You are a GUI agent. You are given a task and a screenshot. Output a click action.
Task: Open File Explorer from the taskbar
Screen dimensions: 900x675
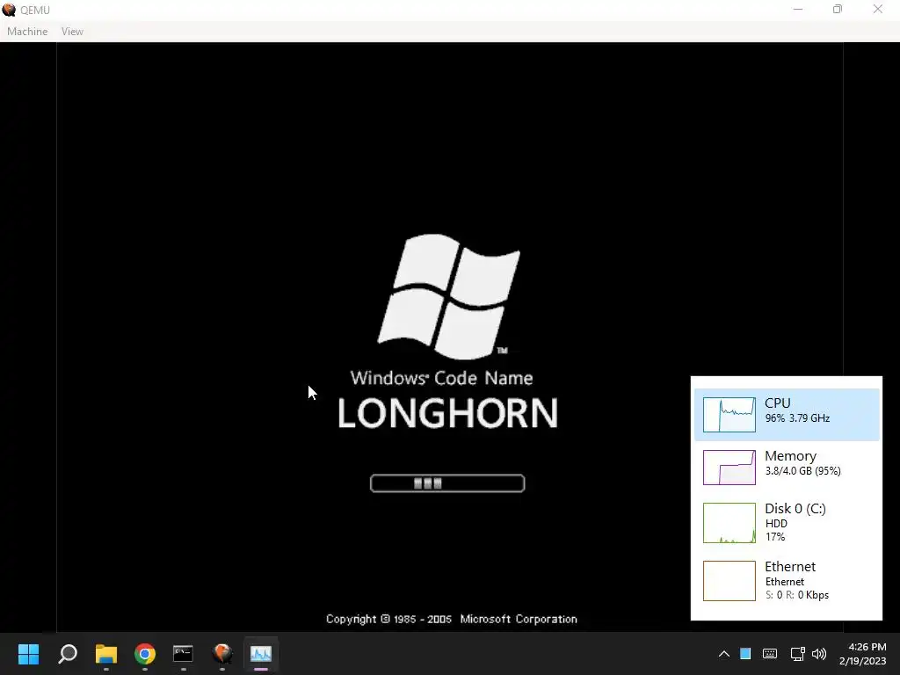pyautogui.click(x=106, y=654)
